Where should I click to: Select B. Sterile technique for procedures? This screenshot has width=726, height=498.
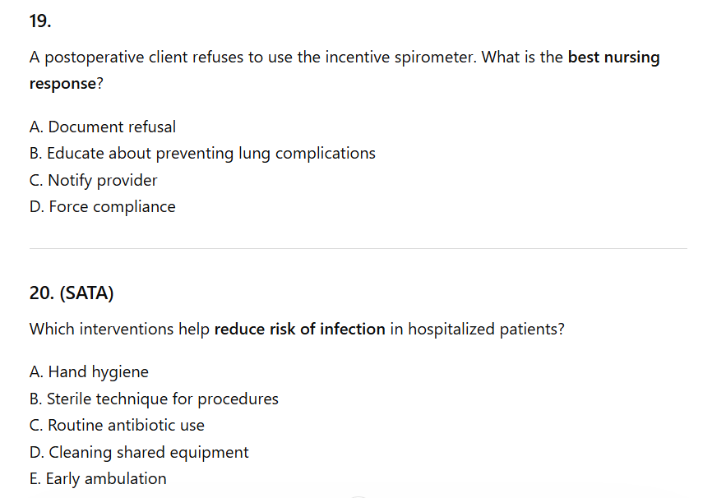tap(154, 399)
